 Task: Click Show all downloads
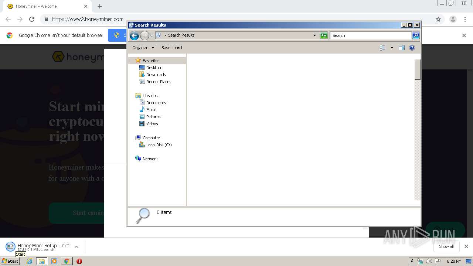[x=446, y=246]
